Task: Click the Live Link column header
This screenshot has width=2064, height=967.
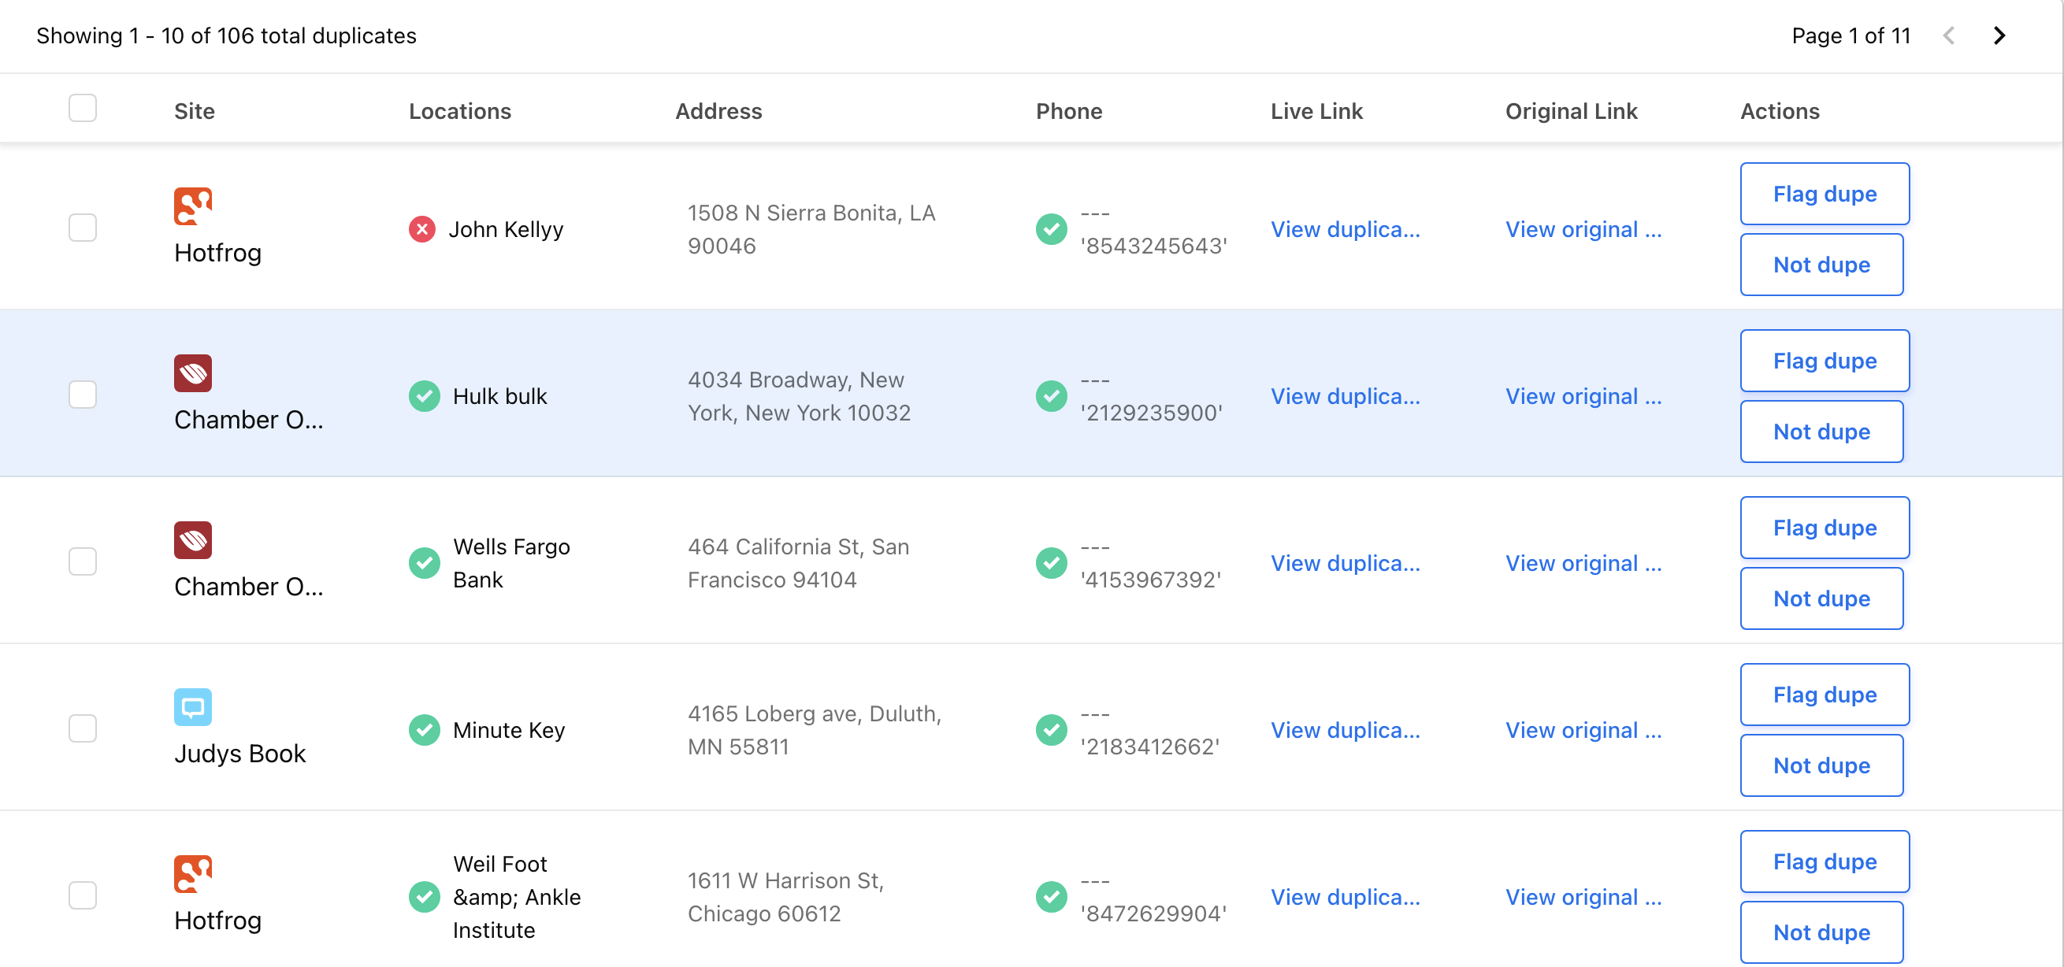Action: click(x=1316, y=111)
